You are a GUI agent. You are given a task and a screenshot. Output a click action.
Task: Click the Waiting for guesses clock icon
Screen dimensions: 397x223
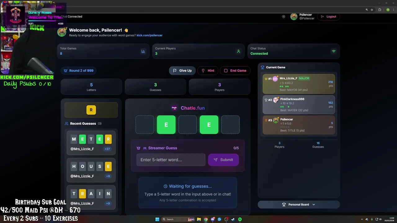coord(165,186)
